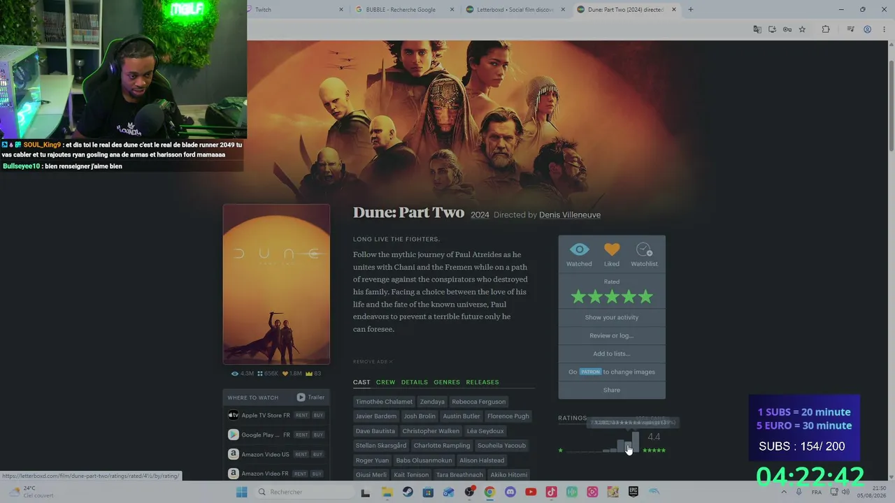Click RENT for Google Play

coord(301,435)
